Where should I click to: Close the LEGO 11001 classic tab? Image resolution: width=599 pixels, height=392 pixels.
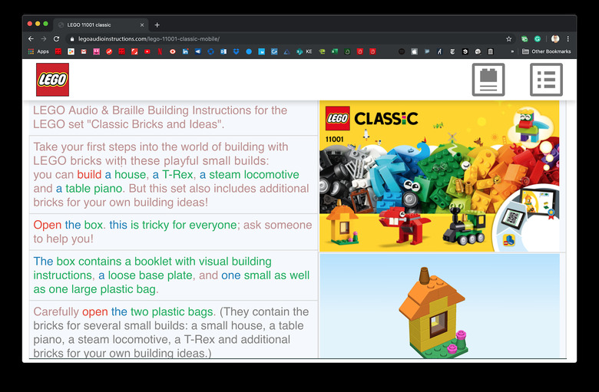click(142, 25)
